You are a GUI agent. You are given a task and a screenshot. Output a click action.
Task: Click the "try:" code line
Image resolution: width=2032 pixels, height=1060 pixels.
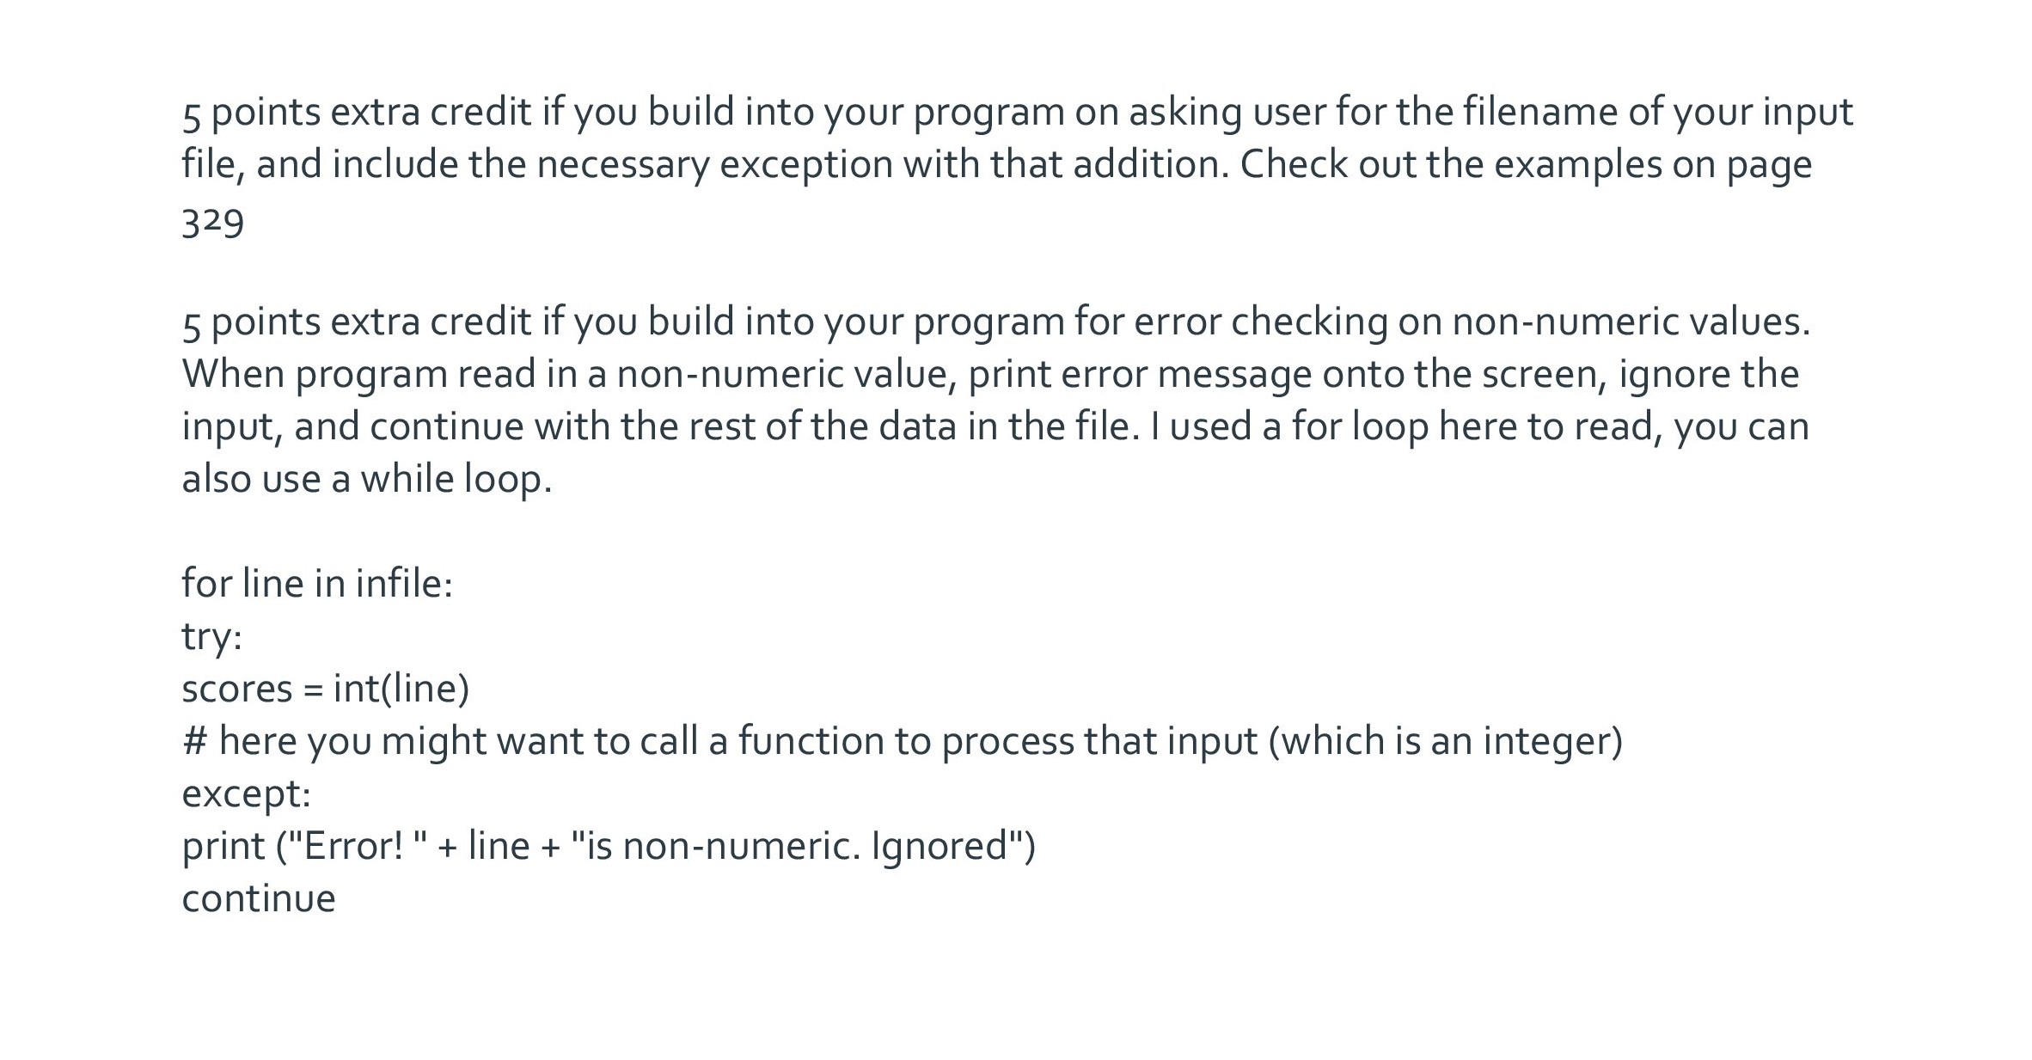[x=212, y=637]
